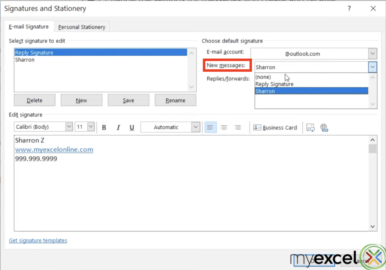Switch to the Personal Stationery tab
386x270 pixels.
tap(82, 27)
